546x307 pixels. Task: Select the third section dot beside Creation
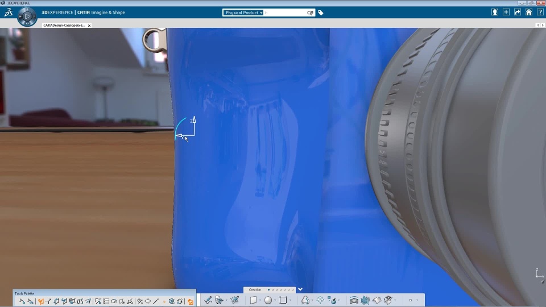tap(276, 289)
